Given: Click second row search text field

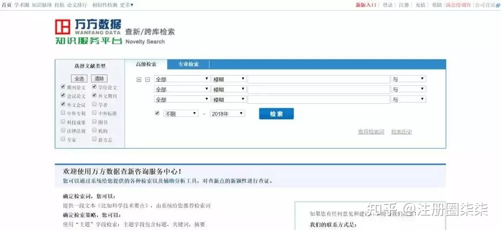Looking at the screenshot, I should [319, 89].
